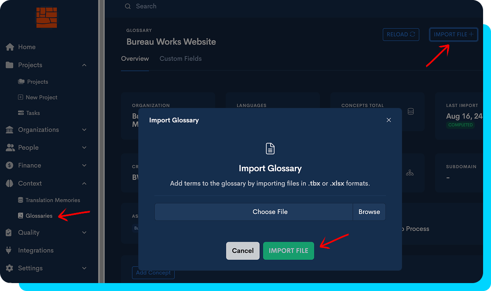The width and height of the screenshot is (491, 291).
Task: Click IMPORT FILE + button in page header
Action: click(454, 34)
